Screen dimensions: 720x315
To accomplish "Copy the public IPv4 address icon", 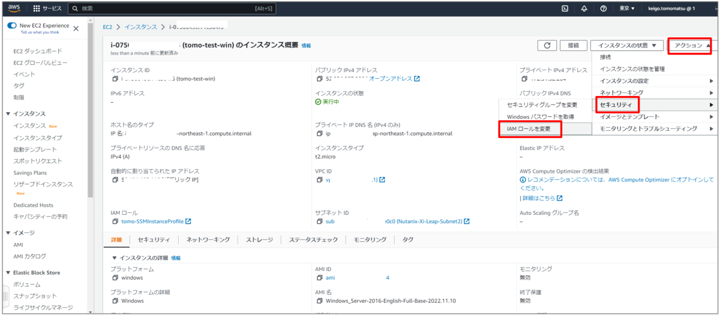I will point(319,79).
